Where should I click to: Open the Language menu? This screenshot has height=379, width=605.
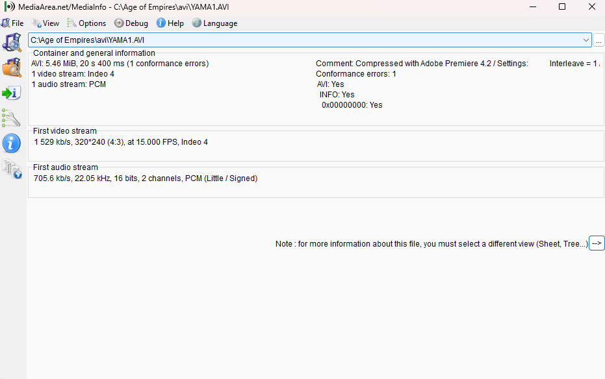[215, 23]
